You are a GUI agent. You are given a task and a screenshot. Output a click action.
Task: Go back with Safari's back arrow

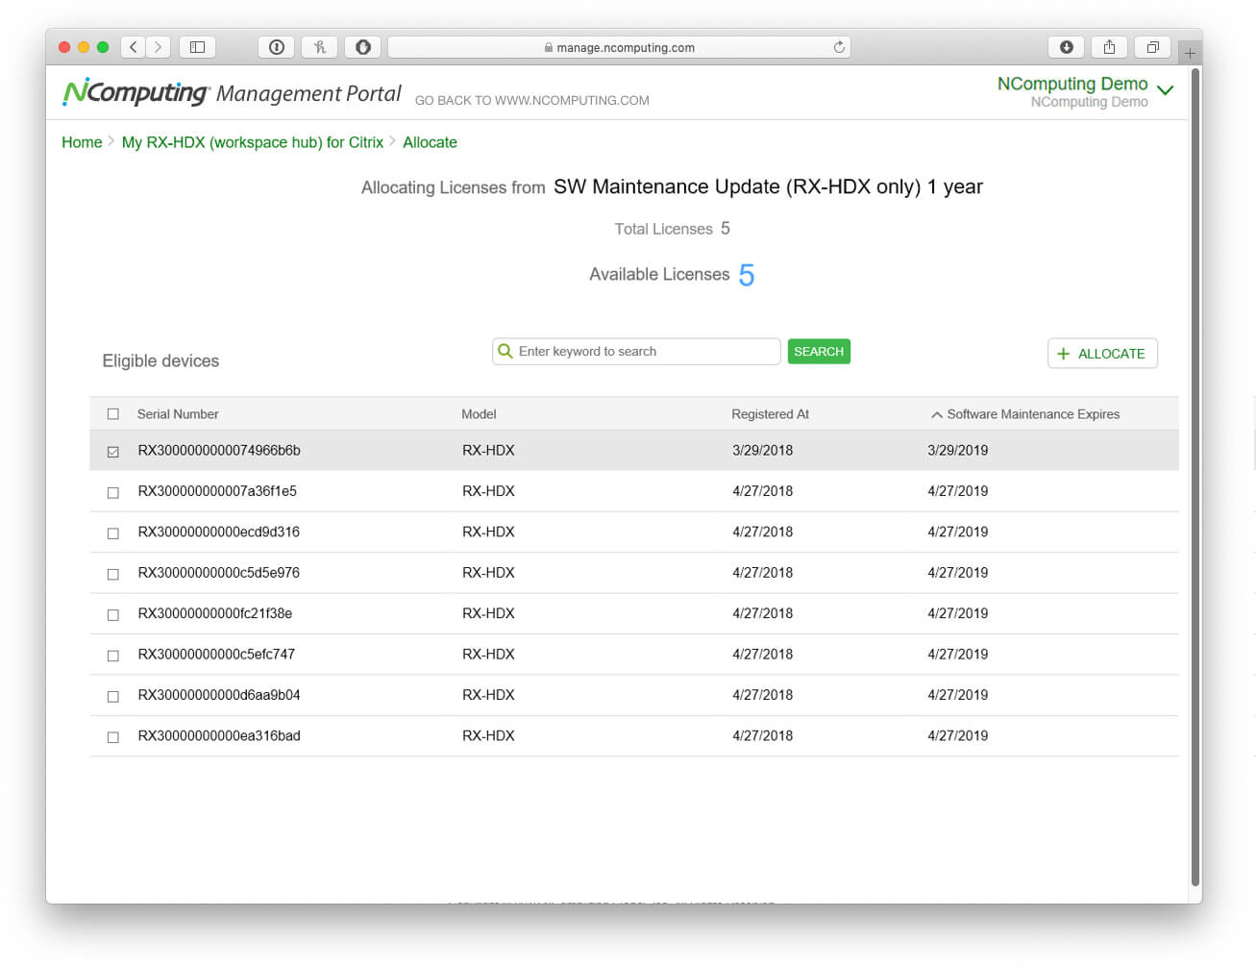coord(134,47)
